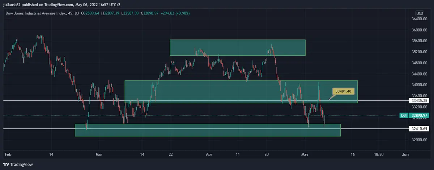This screenshot has width=434, height=170.
Task: Click the current price 32890.97 label
Action: point(421,115)
